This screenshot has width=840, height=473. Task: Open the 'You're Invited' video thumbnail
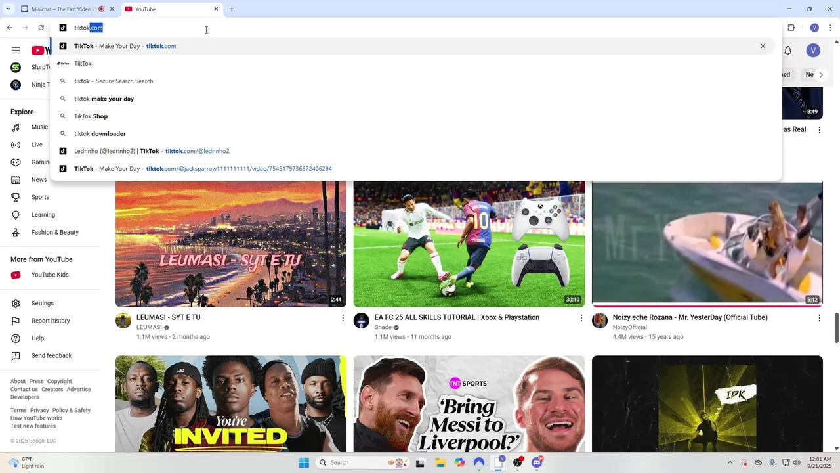tap(231, 404)
